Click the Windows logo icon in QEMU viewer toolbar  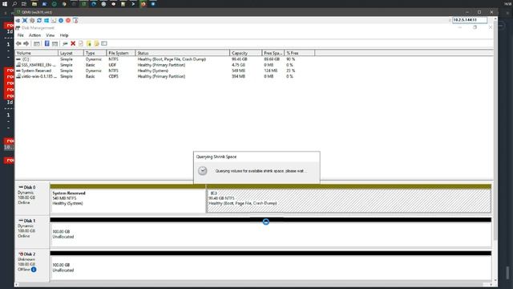46,20
